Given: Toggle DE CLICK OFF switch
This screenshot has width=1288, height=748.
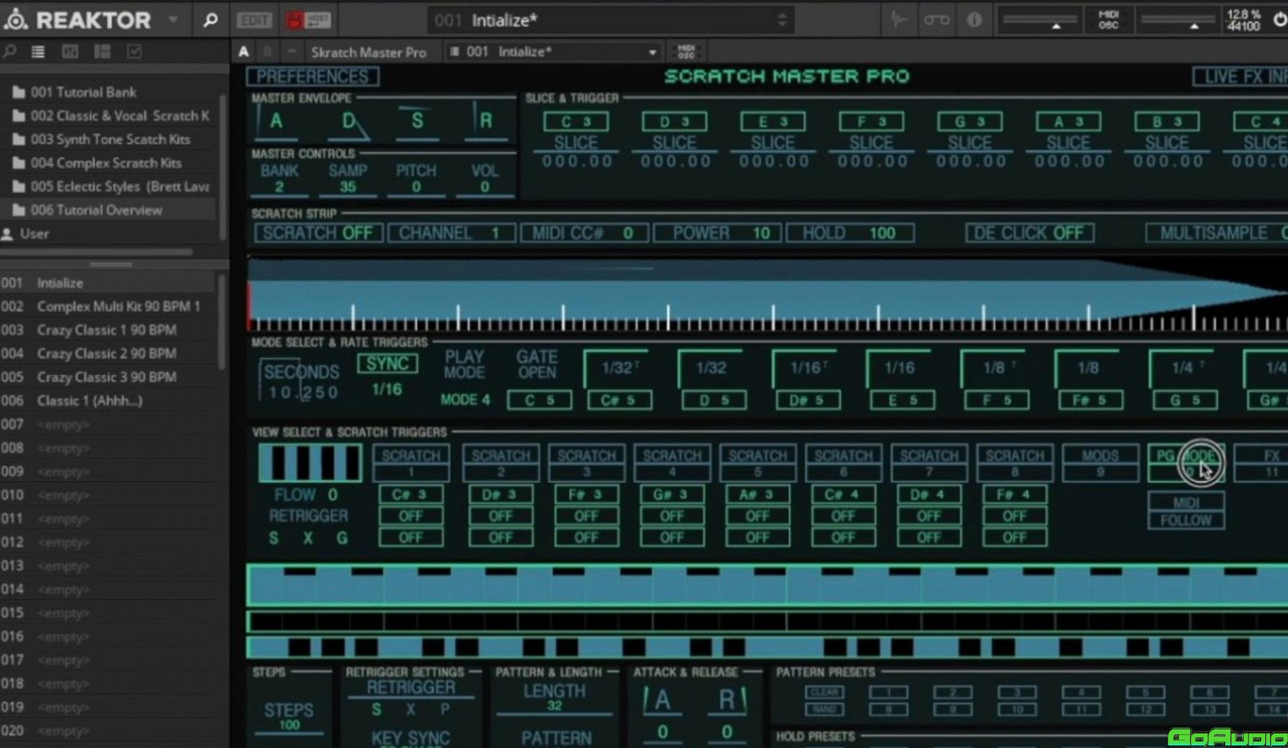Looking at the screenshot, I should [1029, 233].
